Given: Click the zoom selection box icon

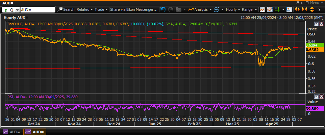Looking at the screenshot, I should point(289,9).
